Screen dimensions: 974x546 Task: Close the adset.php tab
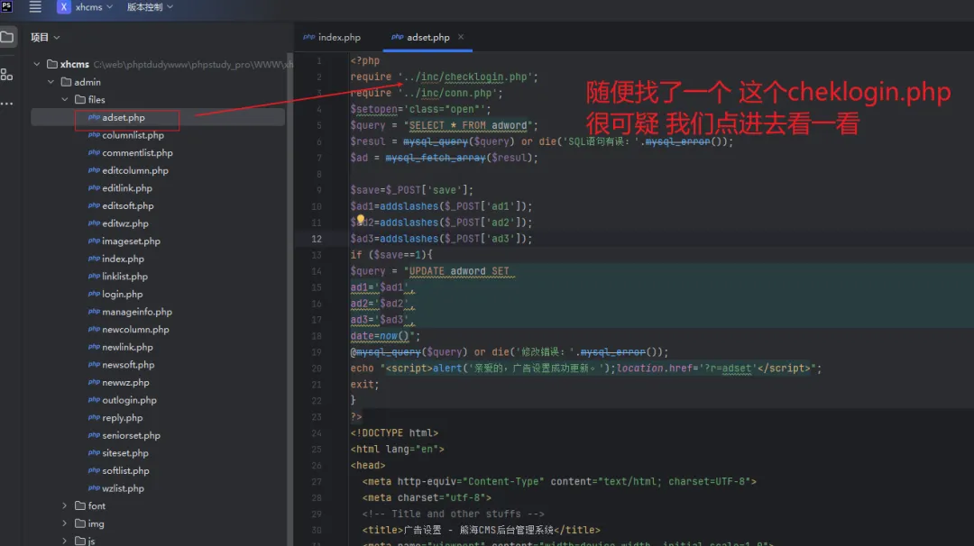(x=461, y=37)
